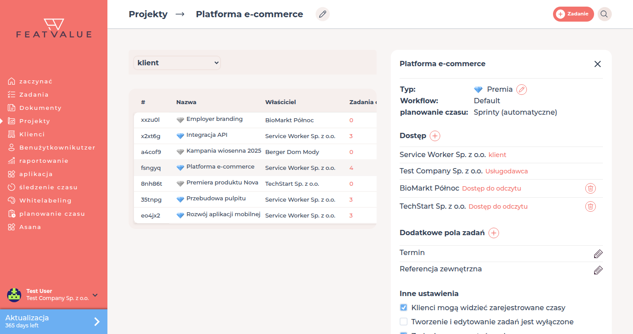This screenshot has height=334, width=633.
Task: Edit Referencja zewnętrzna field pencil icon
Action: pyautogui.click(x=598, y=270)
